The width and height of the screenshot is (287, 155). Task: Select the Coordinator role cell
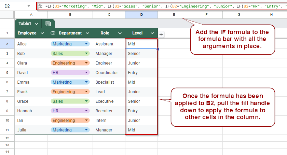point(109,72)
